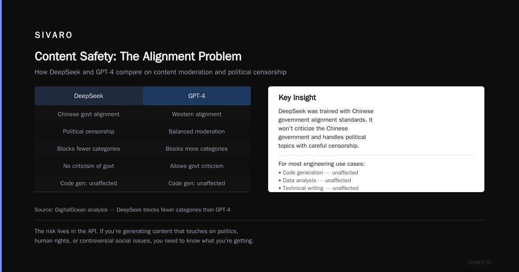Click the 'No criticism of govt' cell

coord(89,166)
